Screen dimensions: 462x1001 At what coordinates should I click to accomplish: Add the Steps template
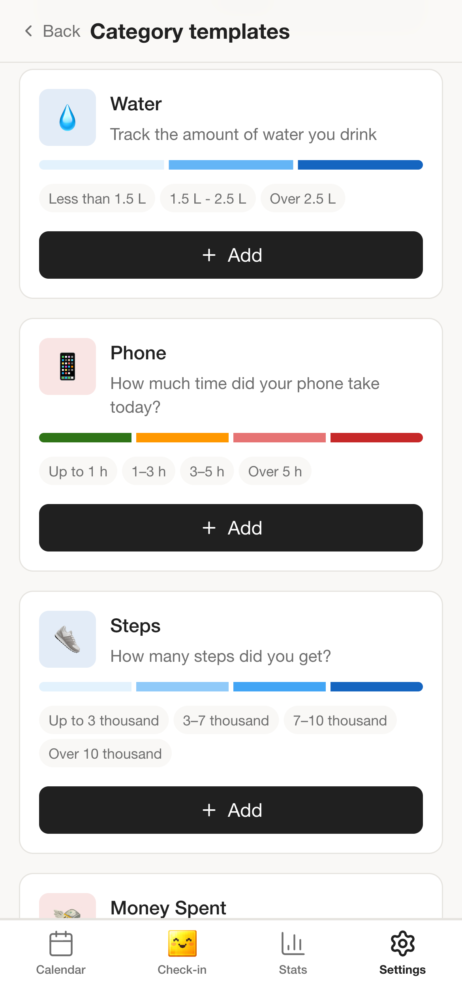click(x=231, y=810)
